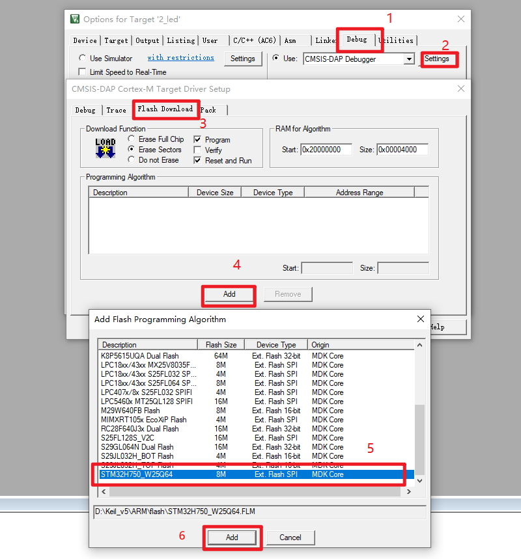
Task: Enable Limit Speed to Real-Time
Action: tap(83, 72)
